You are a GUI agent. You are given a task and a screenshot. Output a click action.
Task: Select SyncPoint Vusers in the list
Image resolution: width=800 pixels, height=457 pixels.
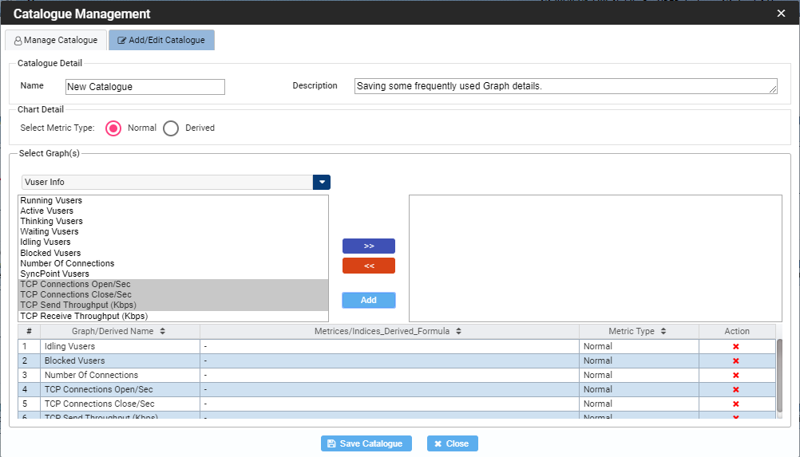click(173, 274)
